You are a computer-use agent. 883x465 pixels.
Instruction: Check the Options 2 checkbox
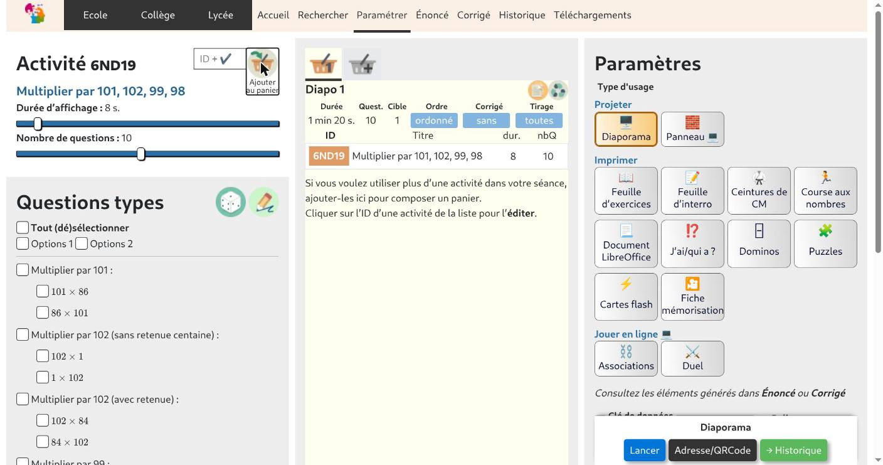click(x=82, y=243)
